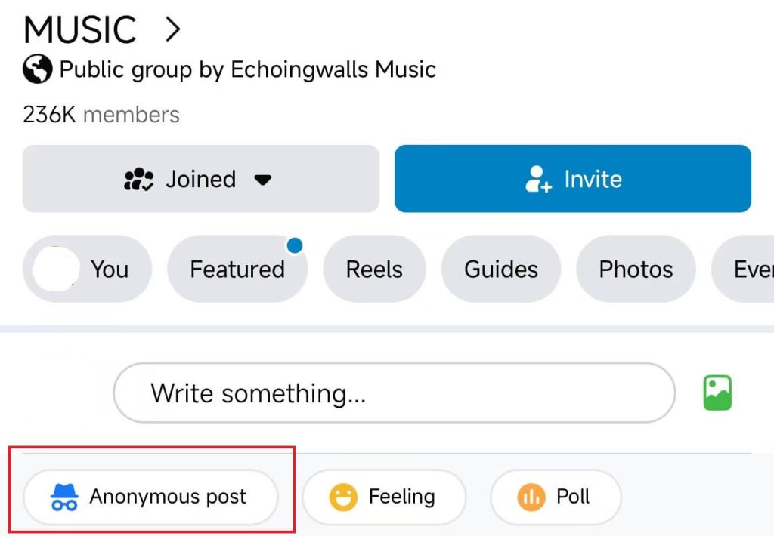Start an Anonymous post
The image size is (774, 536).
point(150,497)
